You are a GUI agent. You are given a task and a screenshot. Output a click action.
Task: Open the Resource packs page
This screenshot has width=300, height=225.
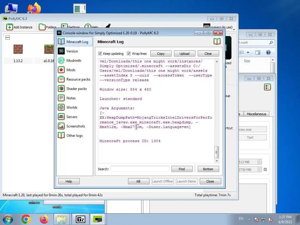(x=75, y=79)
